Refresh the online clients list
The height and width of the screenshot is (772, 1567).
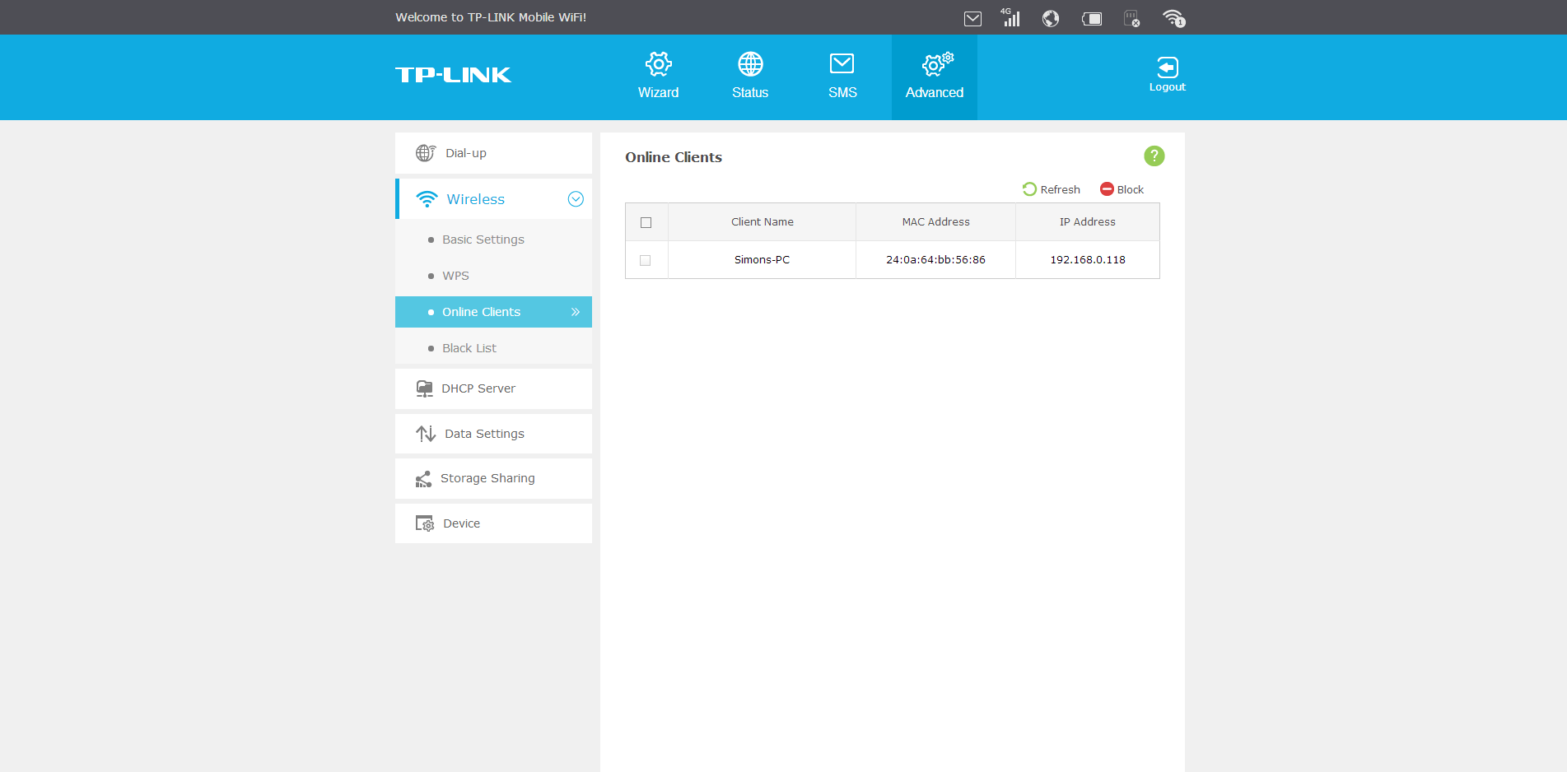click(1052, 189)
